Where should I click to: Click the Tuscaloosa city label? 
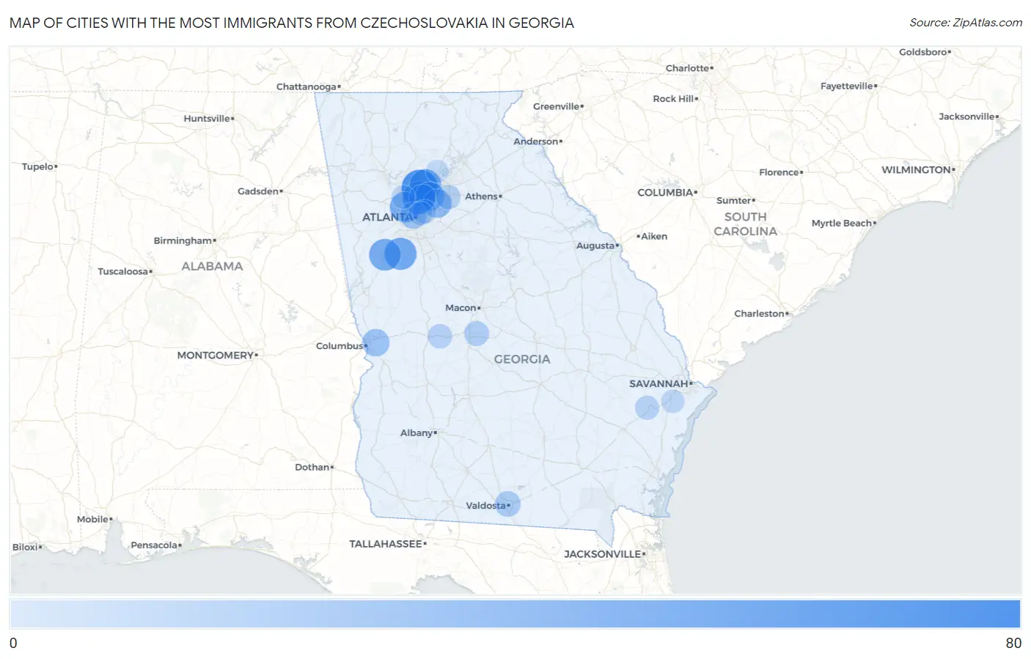pyautogui.click(x=123, y=272)
